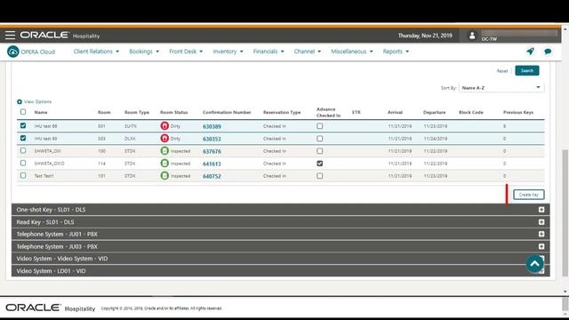This screenshot has height=320, width=569.
Task: Click the Create Key button
Action: (529, 195)
